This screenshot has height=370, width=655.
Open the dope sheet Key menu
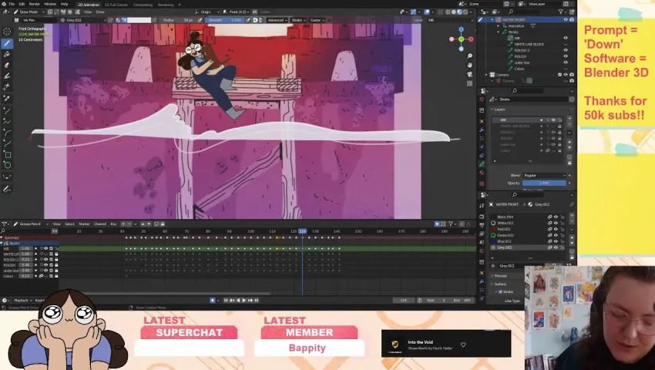pos(113,224)
